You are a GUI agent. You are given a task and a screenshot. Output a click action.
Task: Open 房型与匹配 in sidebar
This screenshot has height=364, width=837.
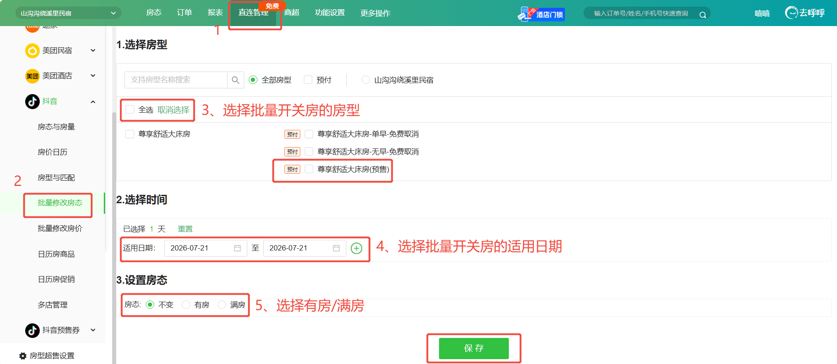pos(56,178)
